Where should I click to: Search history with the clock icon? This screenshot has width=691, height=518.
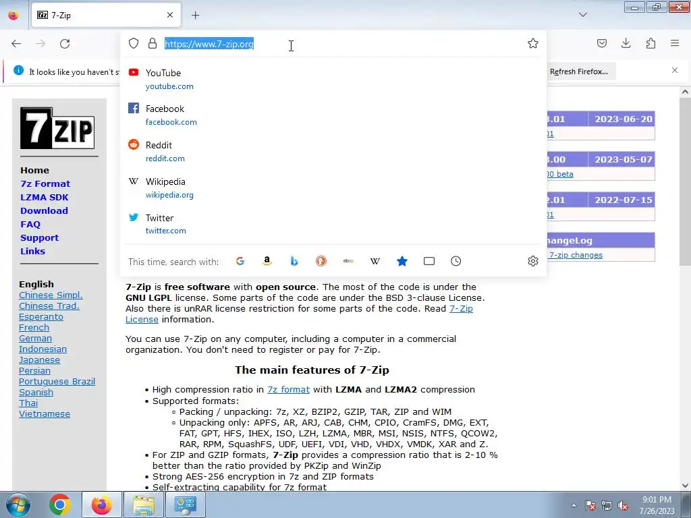(x=455, y=261)
